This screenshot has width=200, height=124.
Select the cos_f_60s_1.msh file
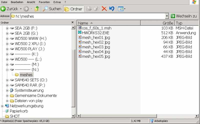[x=97, y=28]
